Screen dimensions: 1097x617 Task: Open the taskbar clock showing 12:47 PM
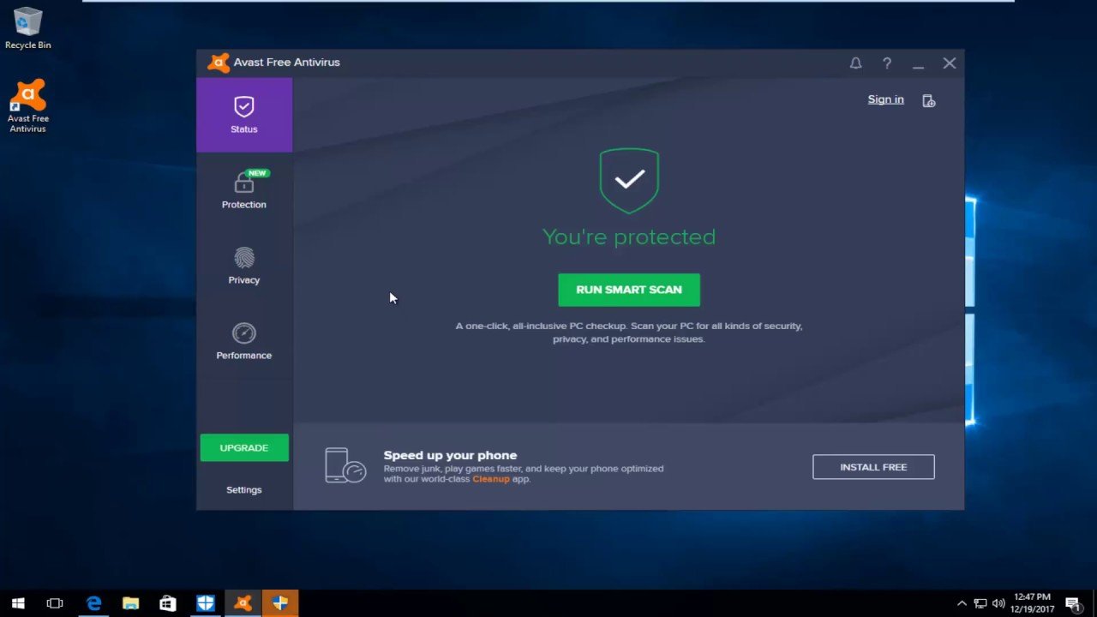(x=1032, y=603)
